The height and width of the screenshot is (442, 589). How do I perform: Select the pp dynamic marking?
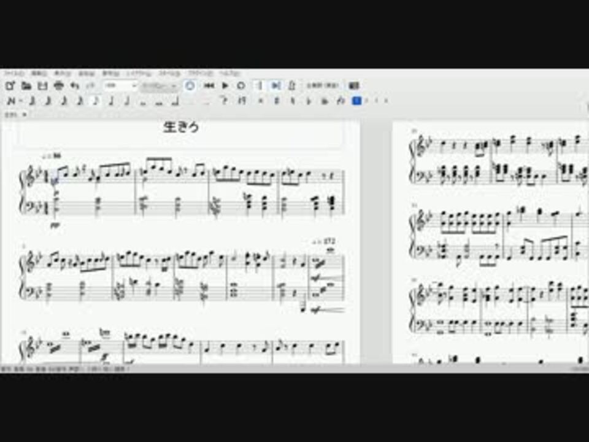click(x=55, y=225)
